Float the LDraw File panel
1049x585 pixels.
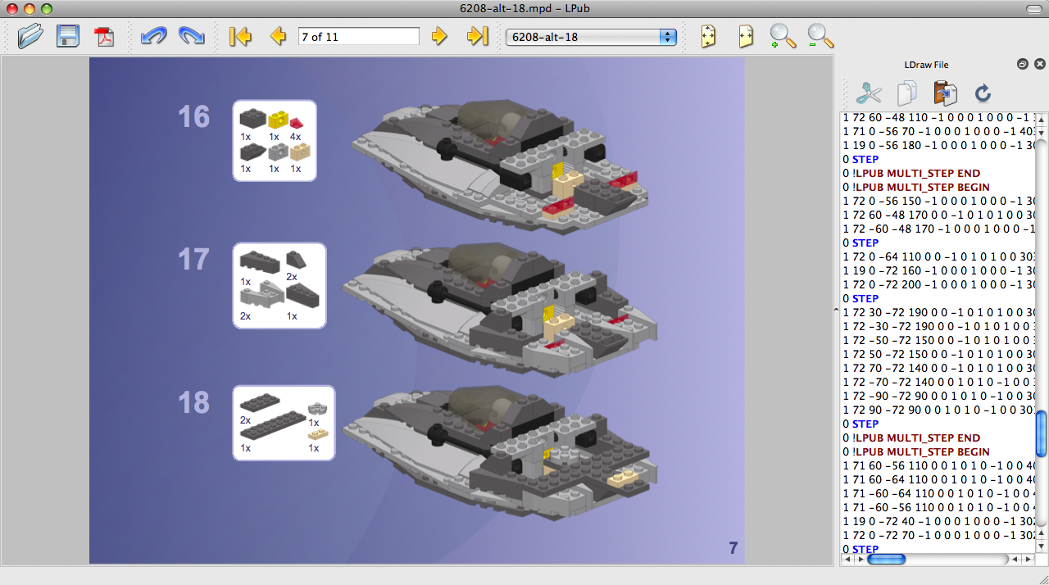coord(1022,64)
